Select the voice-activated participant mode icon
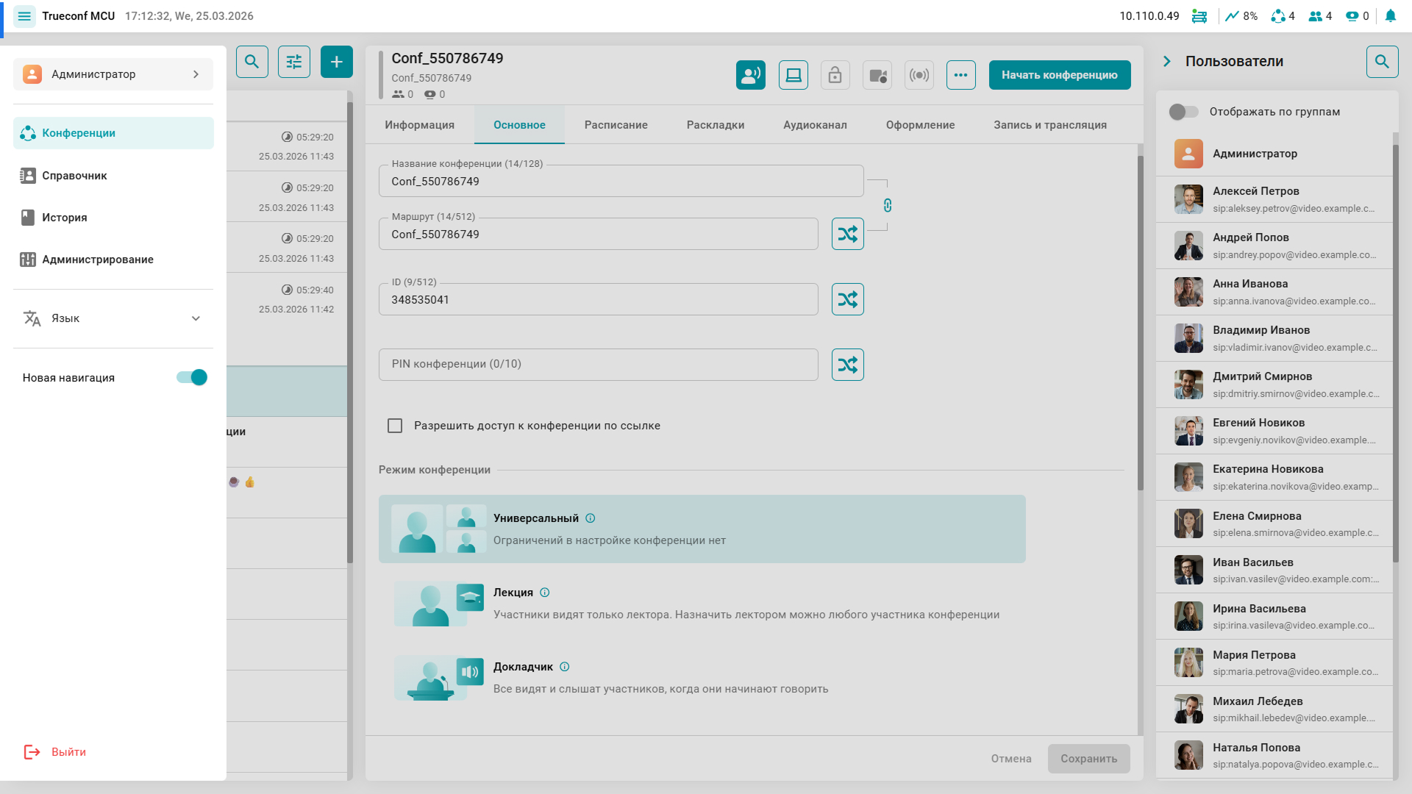Viewport: 1412px width, 794px height. pyautogui.click(x=751, y=75)
